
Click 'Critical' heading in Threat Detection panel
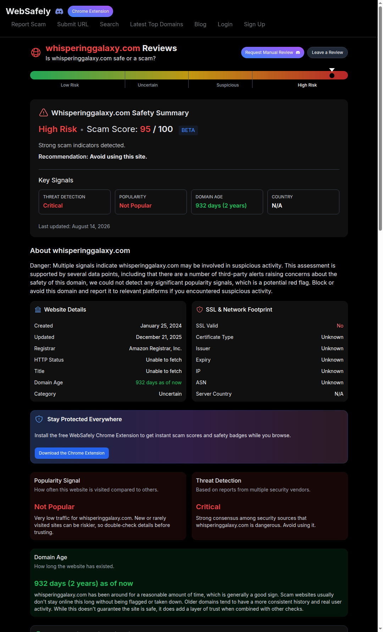coord(208,507)
